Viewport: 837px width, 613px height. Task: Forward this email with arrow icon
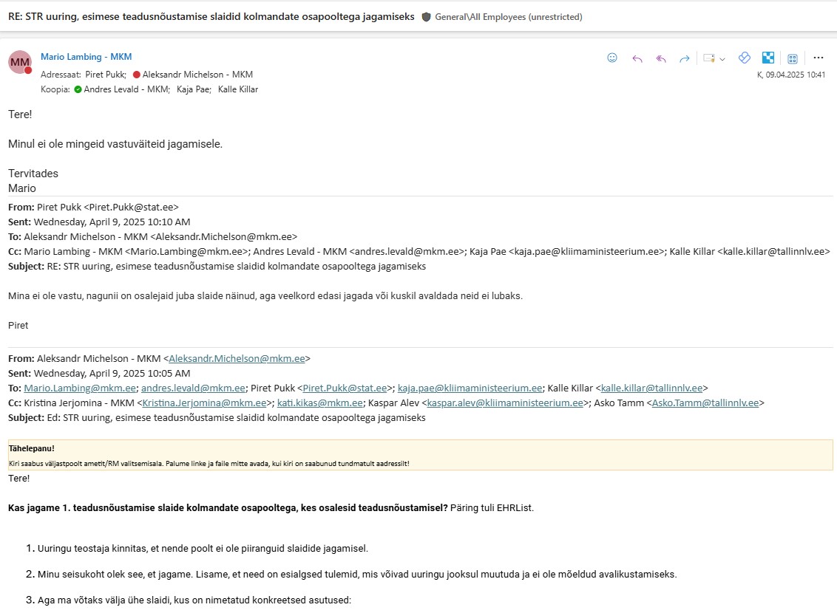click(x=685, y=58)
